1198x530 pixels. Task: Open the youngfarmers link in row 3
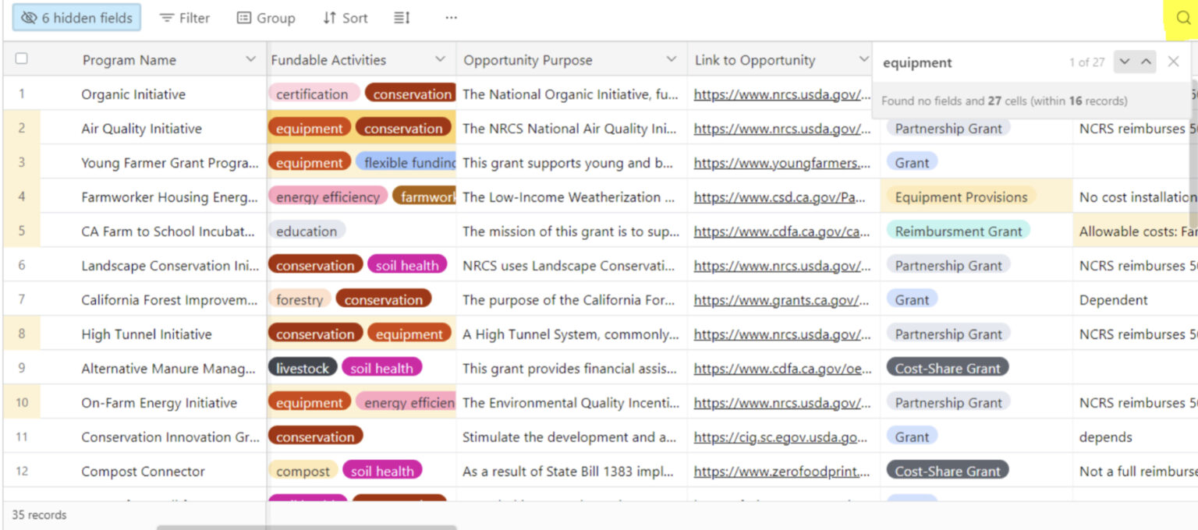(782, 163)
